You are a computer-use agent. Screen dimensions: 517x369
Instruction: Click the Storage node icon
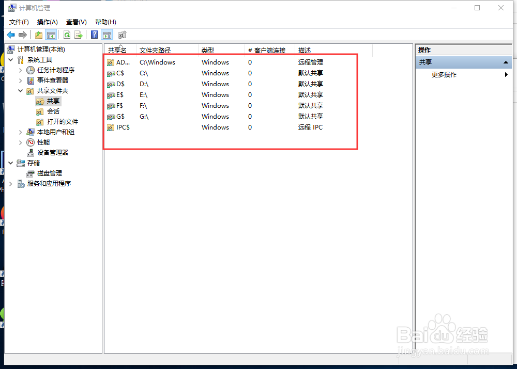(21, 163)
